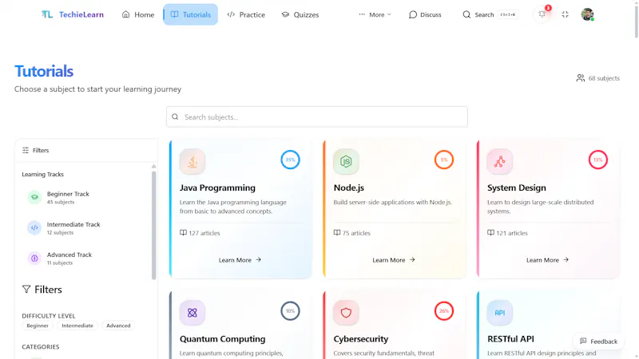
Task: Open the Search button in navbar
Action: [490, 14]
